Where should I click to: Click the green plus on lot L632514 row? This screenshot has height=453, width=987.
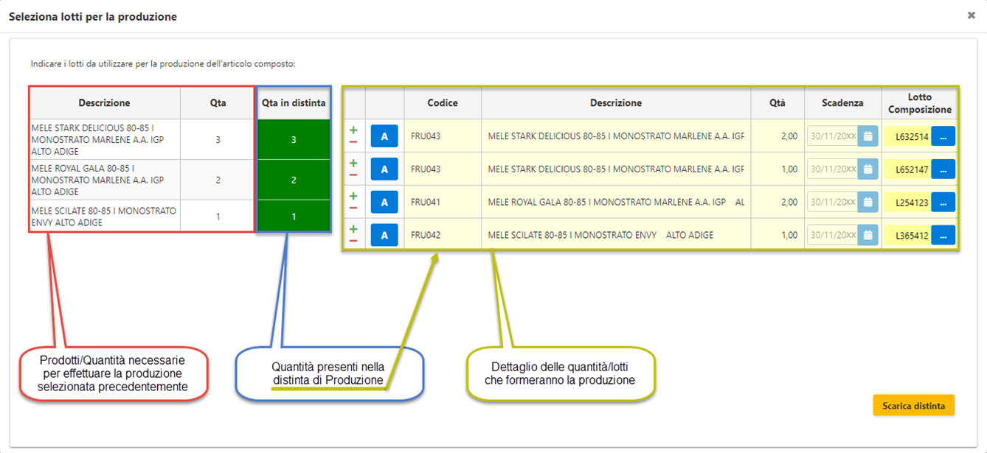(x=353, y=130)
